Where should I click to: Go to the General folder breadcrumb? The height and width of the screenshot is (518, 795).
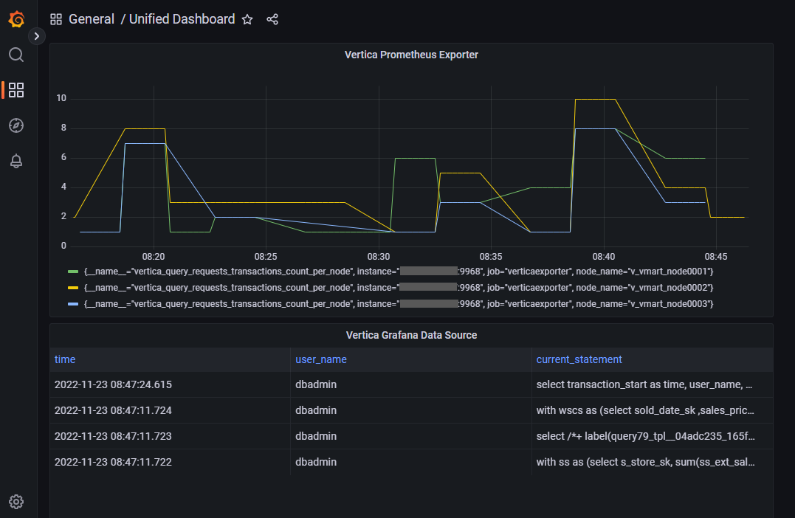click(92, 19)
